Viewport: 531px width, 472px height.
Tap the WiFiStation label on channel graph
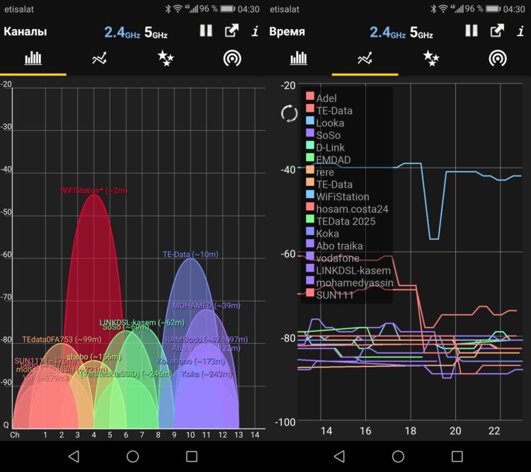coord(93,190)
